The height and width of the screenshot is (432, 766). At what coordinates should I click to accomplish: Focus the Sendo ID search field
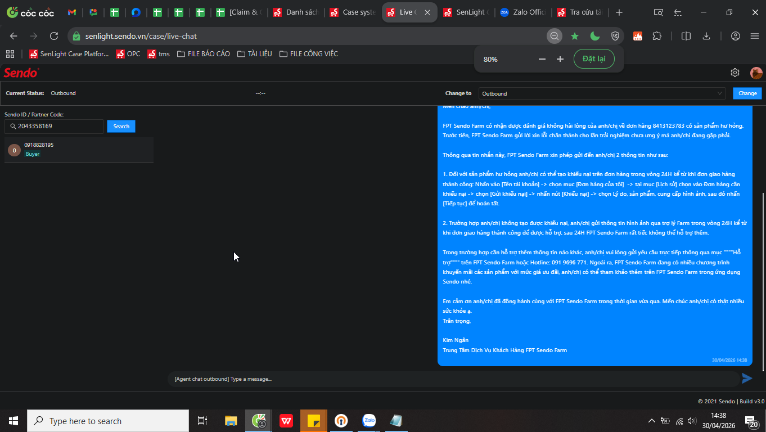coord(54,127)
